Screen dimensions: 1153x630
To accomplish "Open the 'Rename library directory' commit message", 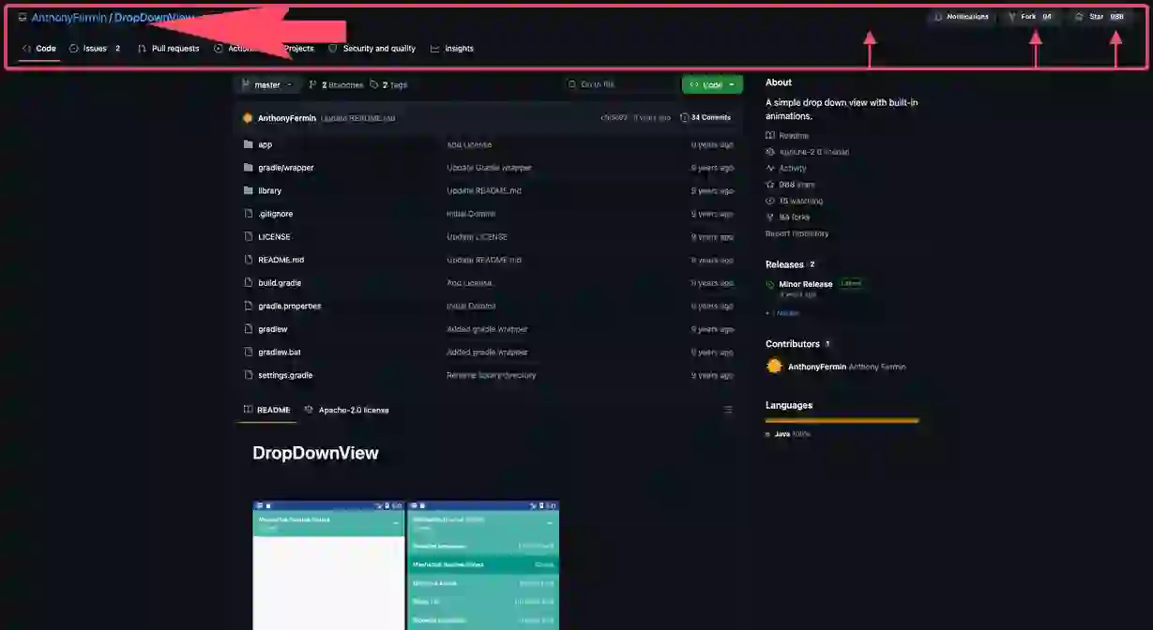I will click(492, 375).
